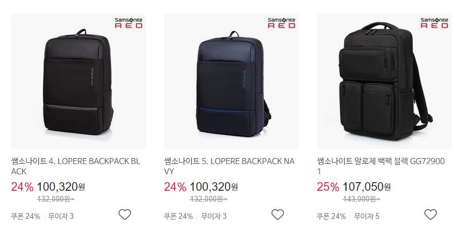View the 알로제 백팩 블랙 product photo
Viewport: 465px width, 236px height.
tap(384, 81)
